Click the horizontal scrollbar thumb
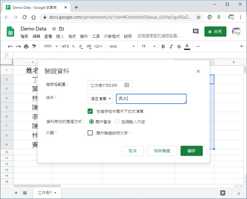 pos(37,186)
